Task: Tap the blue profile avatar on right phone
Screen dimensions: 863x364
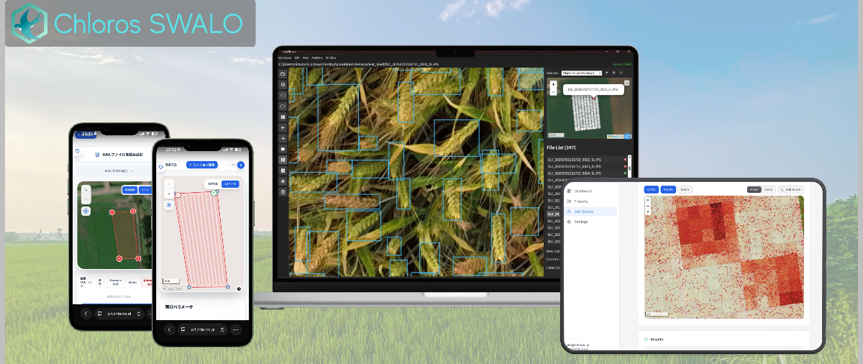Action: pyautogui.click(x=241, y=165)
